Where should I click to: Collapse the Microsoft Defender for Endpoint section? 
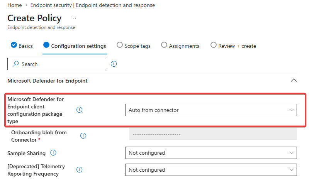(x=294, y=80)
